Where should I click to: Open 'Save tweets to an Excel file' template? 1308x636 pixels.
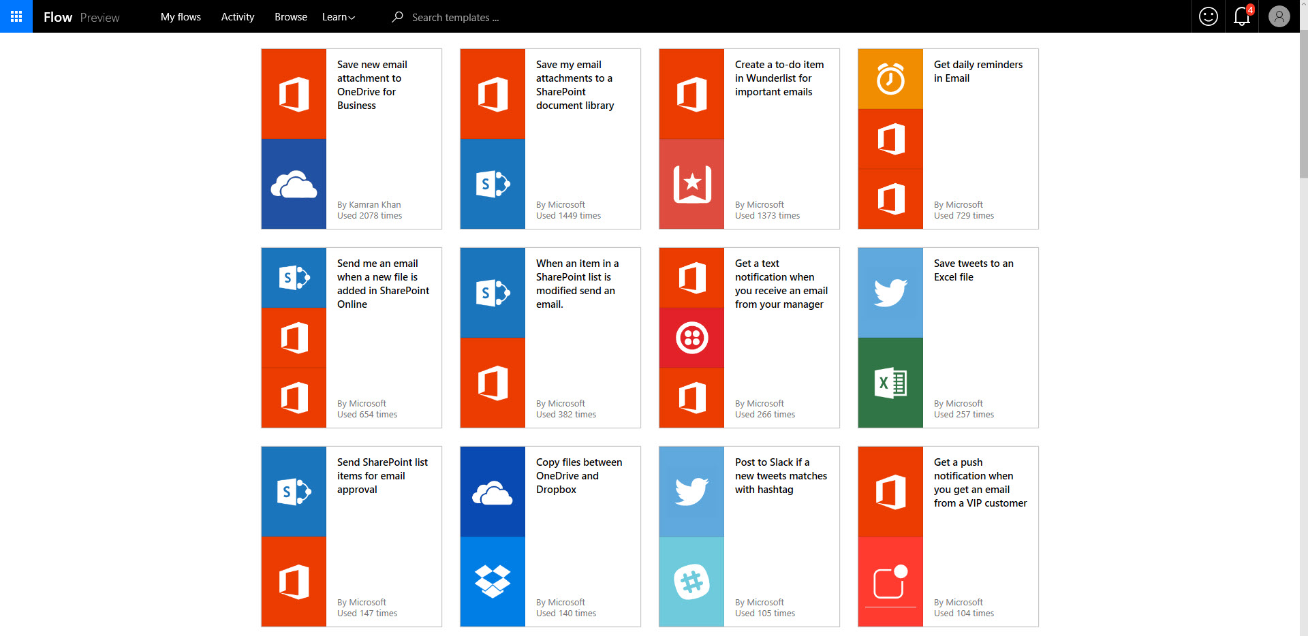click(974, 270)
